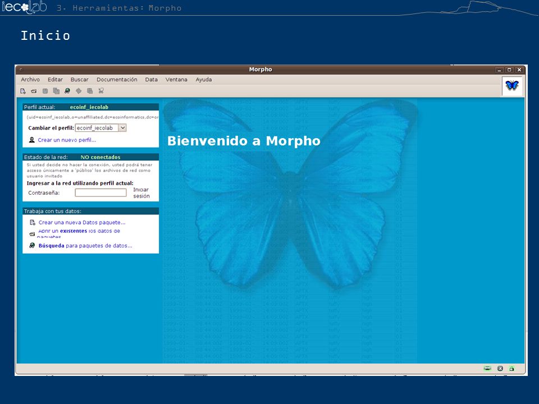The image size is (539, 404).
Task: Click the network connection status icon
Action: point(487,368)
